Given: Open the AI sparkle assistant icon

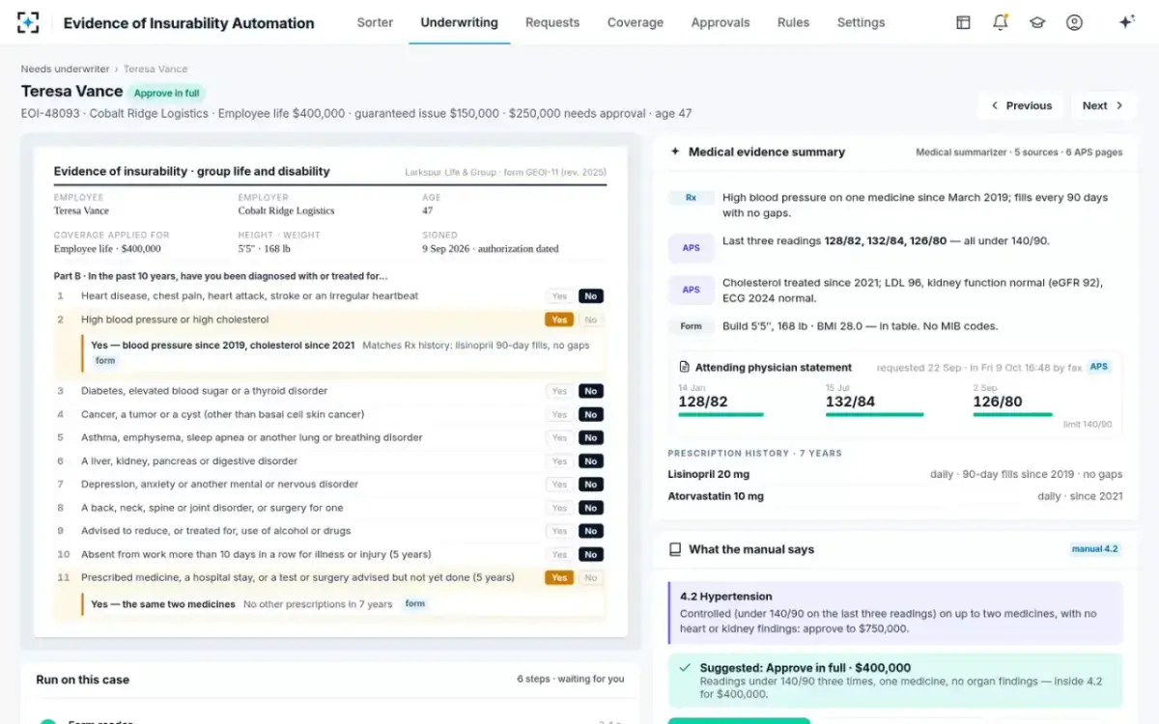Looking at the screenshot, I should 1126,22.
